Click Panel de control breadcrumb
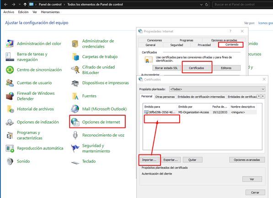 coord(50,5)
